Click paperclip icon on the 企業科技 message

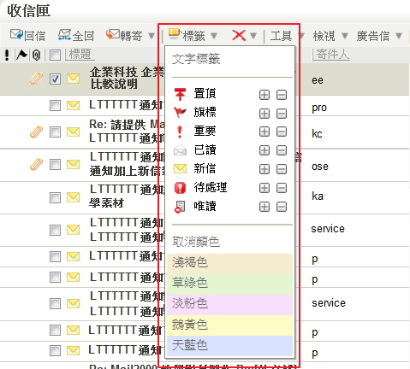[x=36, y=79]
